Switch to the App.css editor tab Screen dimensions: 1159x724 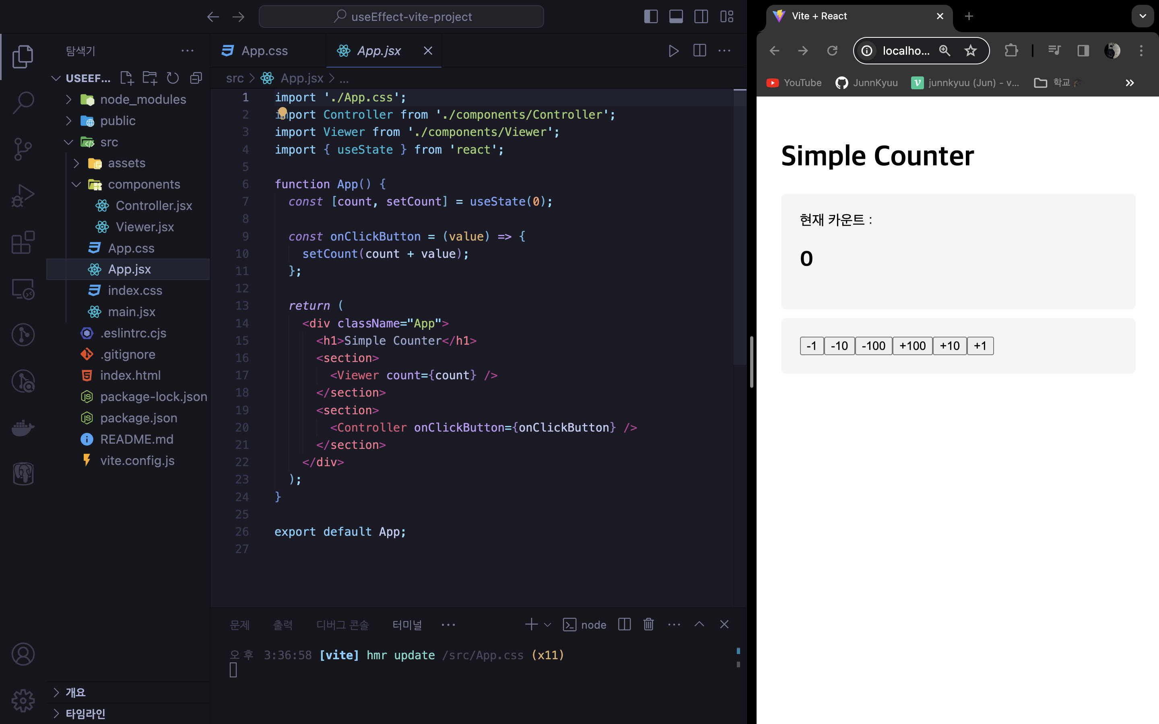pos(264,51)
